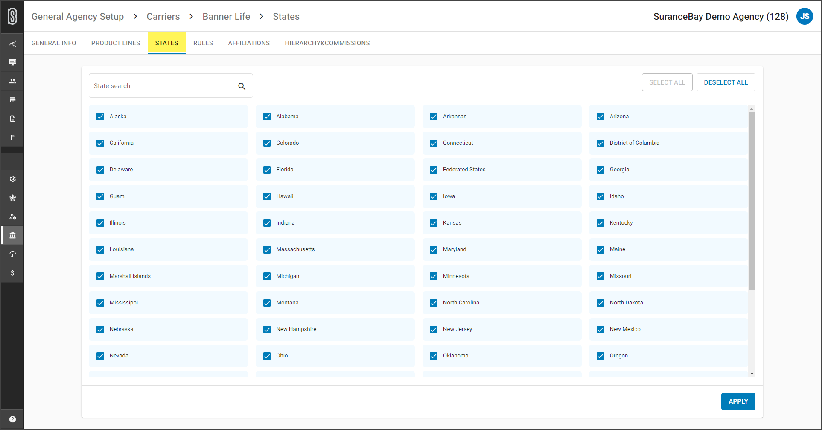Open the analytics chart sidebar icon
Viewport: 822px width, 430px height.
[12, 44]
